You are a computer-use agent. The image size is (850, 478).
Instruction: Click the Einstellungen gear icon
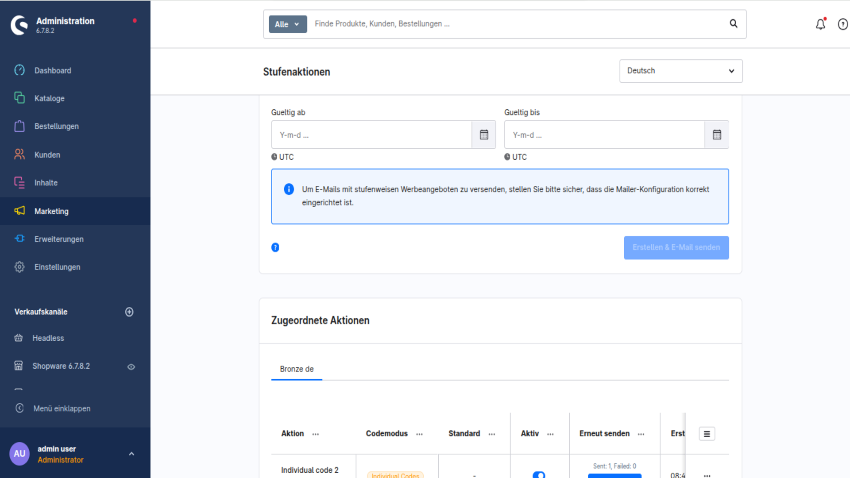[19, 267]
